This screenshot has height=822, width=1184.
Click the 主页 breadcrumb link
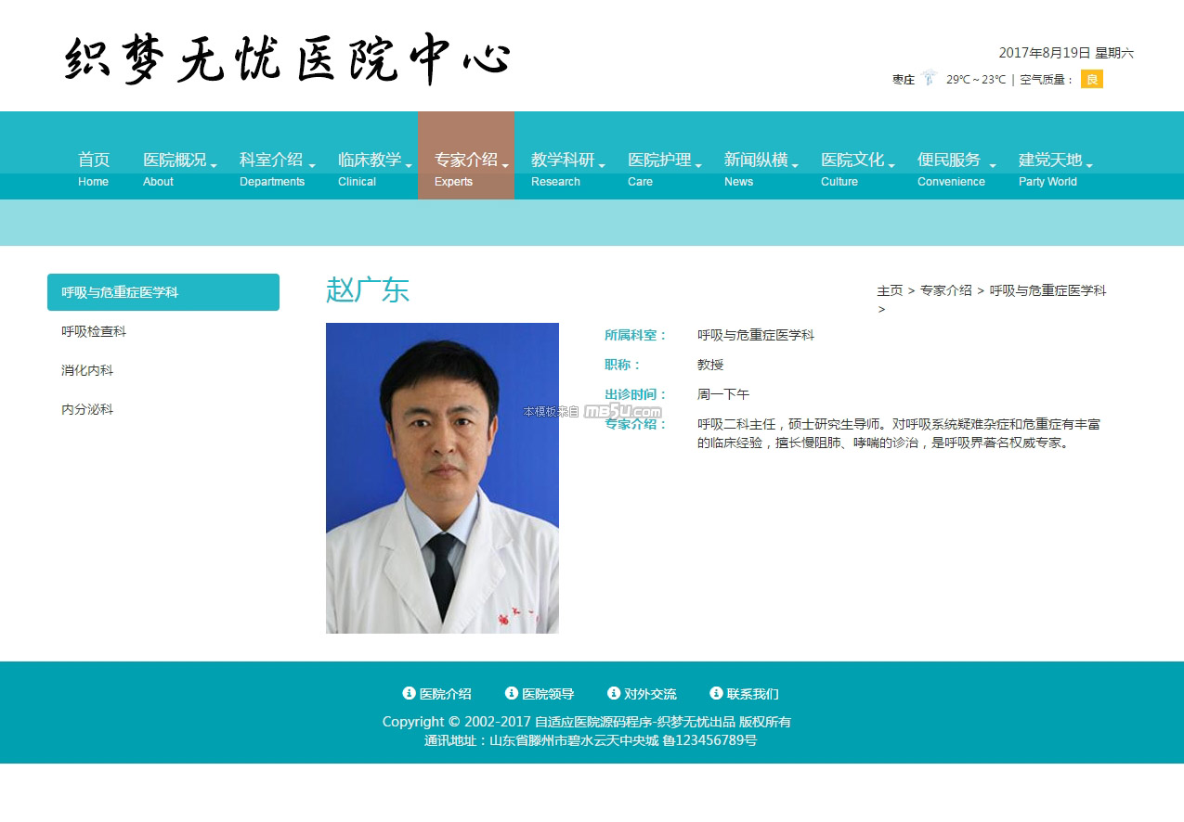click(889, 290)
